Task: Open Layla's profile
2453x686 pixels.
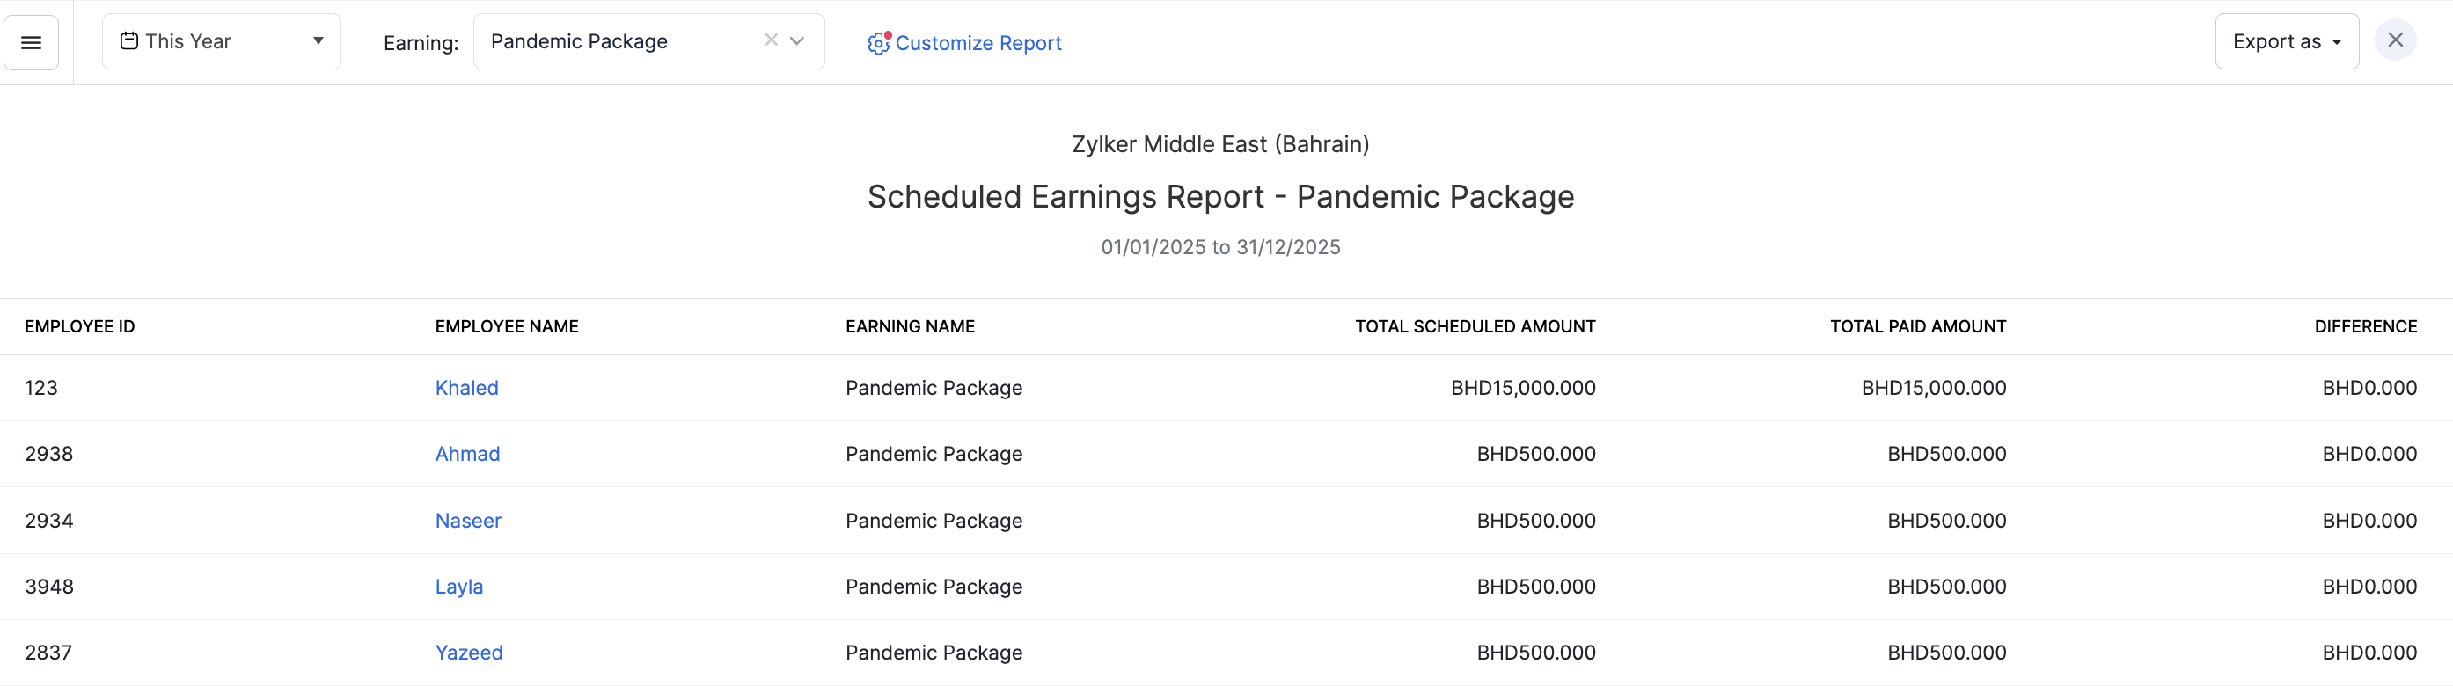Action: point(459,586)
